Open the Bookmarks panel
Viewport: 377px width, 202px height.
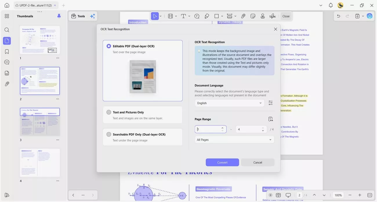[7, 51]
